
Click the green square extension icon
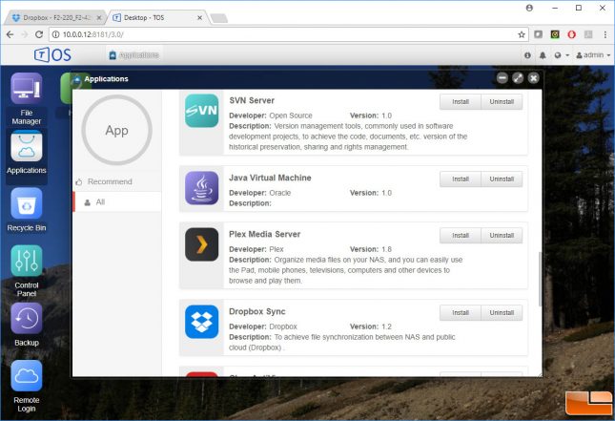click(x=555, y=34)
